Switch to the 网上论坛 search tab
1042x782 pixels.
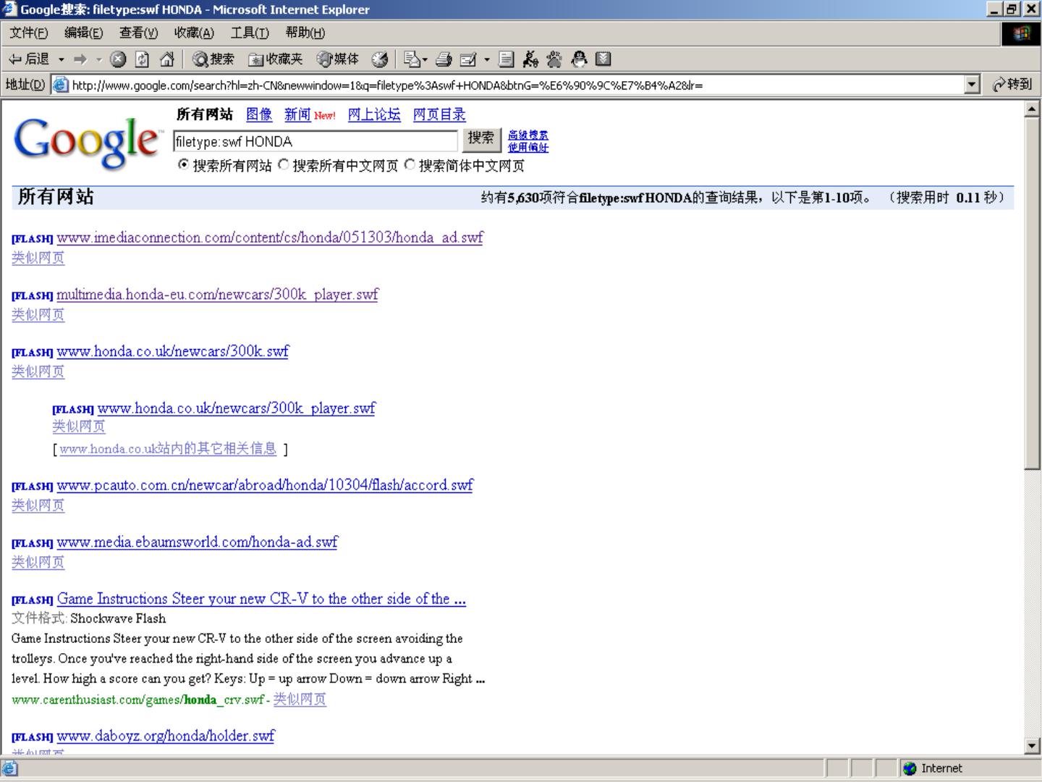click(374, 114)
